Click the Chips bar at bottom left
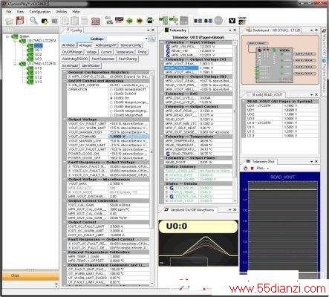329x297 pixels. pos(30,275)
